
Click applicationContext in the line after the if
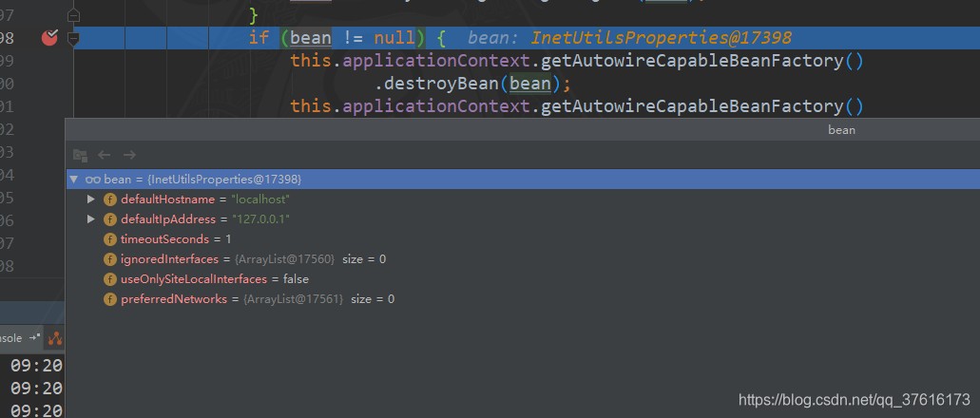click(x=435, y=61)
